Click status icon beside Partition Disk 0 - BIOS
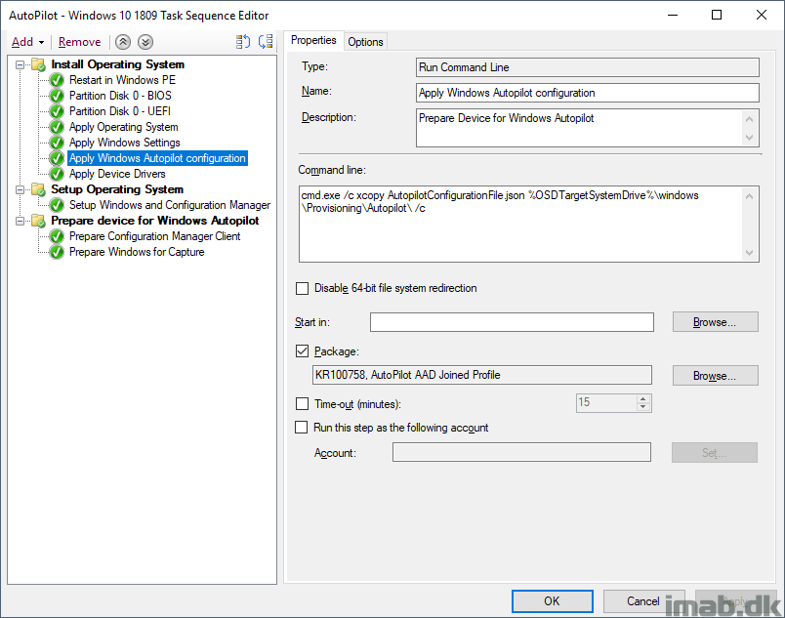This screenshot has height=618, width=785. tap(57, 96)
